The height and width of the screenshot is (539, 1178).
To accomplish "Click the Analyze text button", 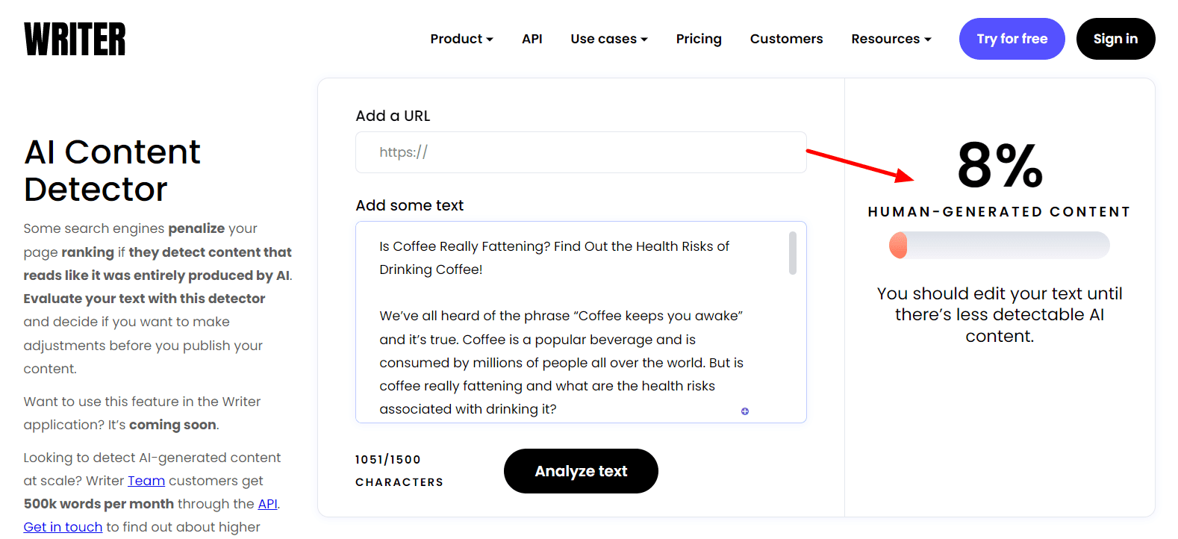I will [x=581, y=471].
